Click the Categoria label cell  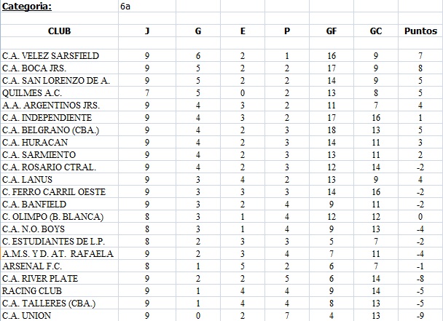point(27,7)
